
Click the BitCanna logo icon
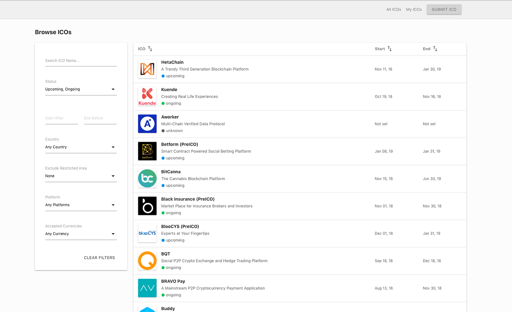click(147, 179)
